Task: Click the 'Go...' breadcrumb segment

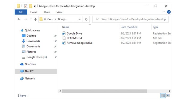Action: click(x=50, y=19)
